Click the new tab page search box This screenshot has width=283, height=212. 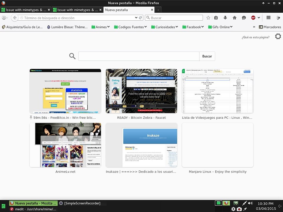tap(139, 56)
